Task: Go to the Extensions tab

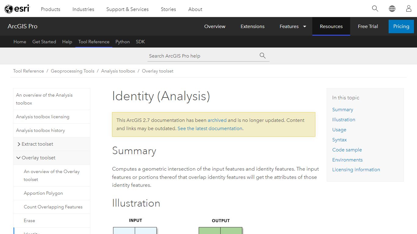Action: coord(252,26)
